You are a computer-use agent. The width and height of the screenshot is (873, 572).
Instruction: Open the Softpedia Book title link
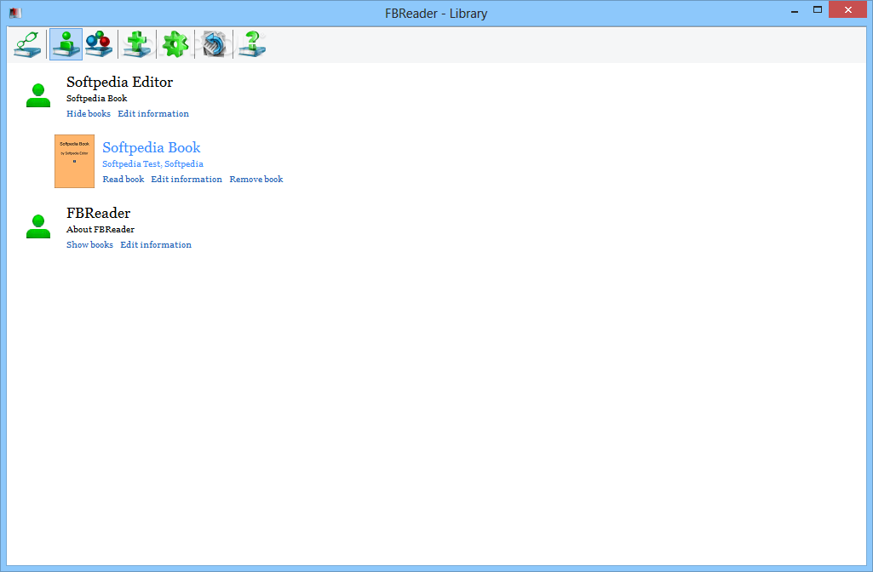click(x=152, y=147)
